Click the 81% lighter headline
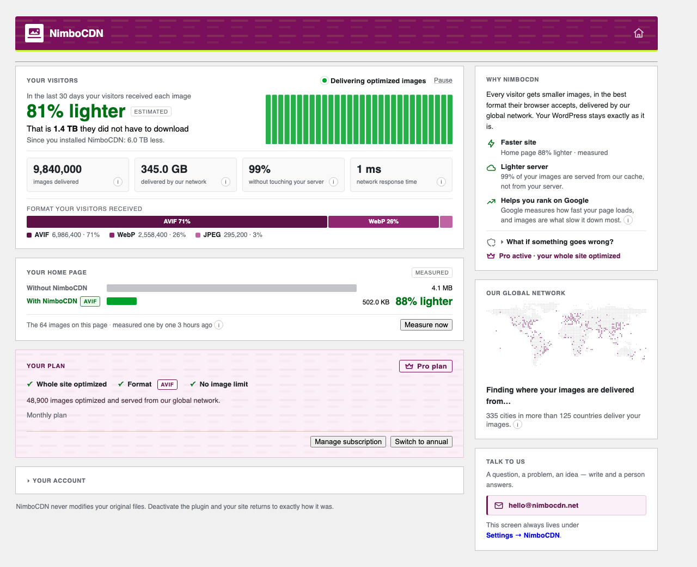Viewport: 697px width, 567px height. (x=76, y=111)
